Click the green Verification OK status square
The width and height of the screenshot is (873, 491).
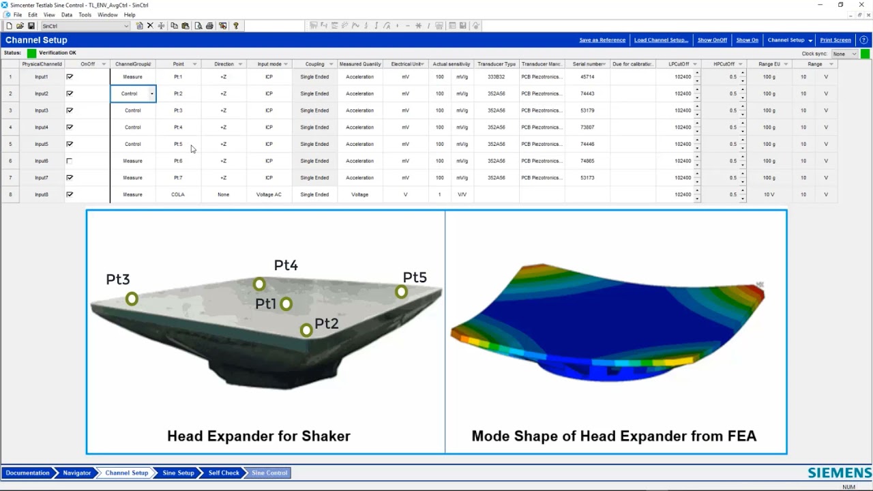pyautogui.click(x=31, y=53)
